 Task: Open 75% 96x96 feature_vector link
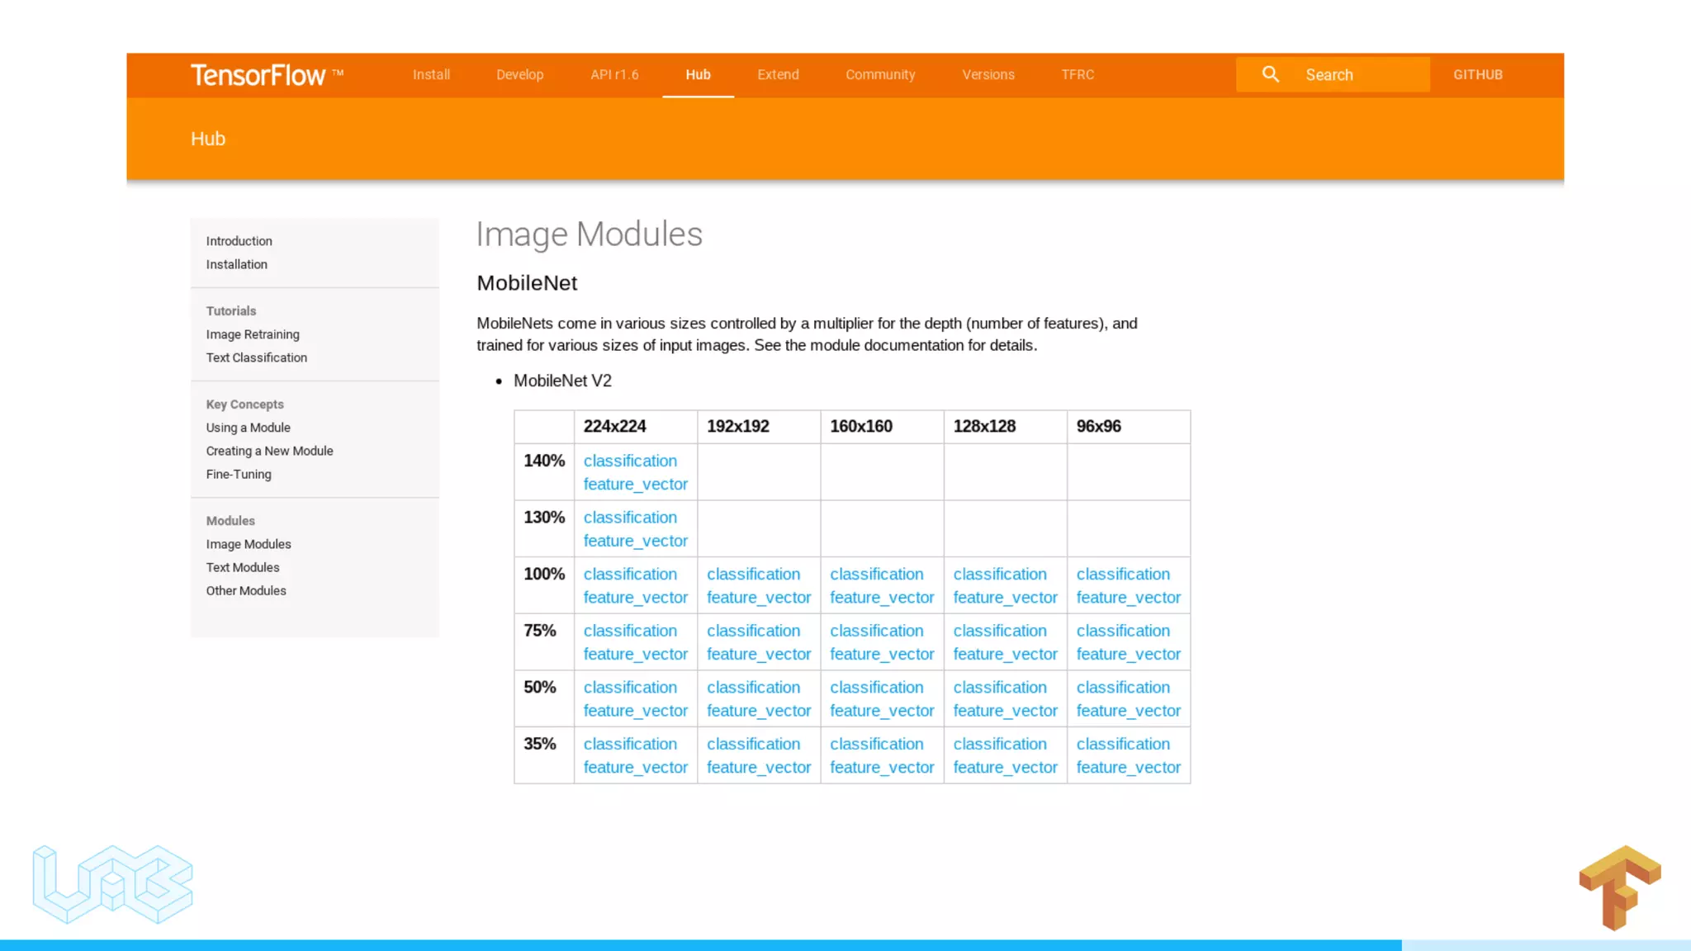[x=1128, y=655]
